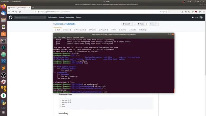This screenshot has height=116, width=206.
Task: Go forward in Firefox
Action: 13,12
